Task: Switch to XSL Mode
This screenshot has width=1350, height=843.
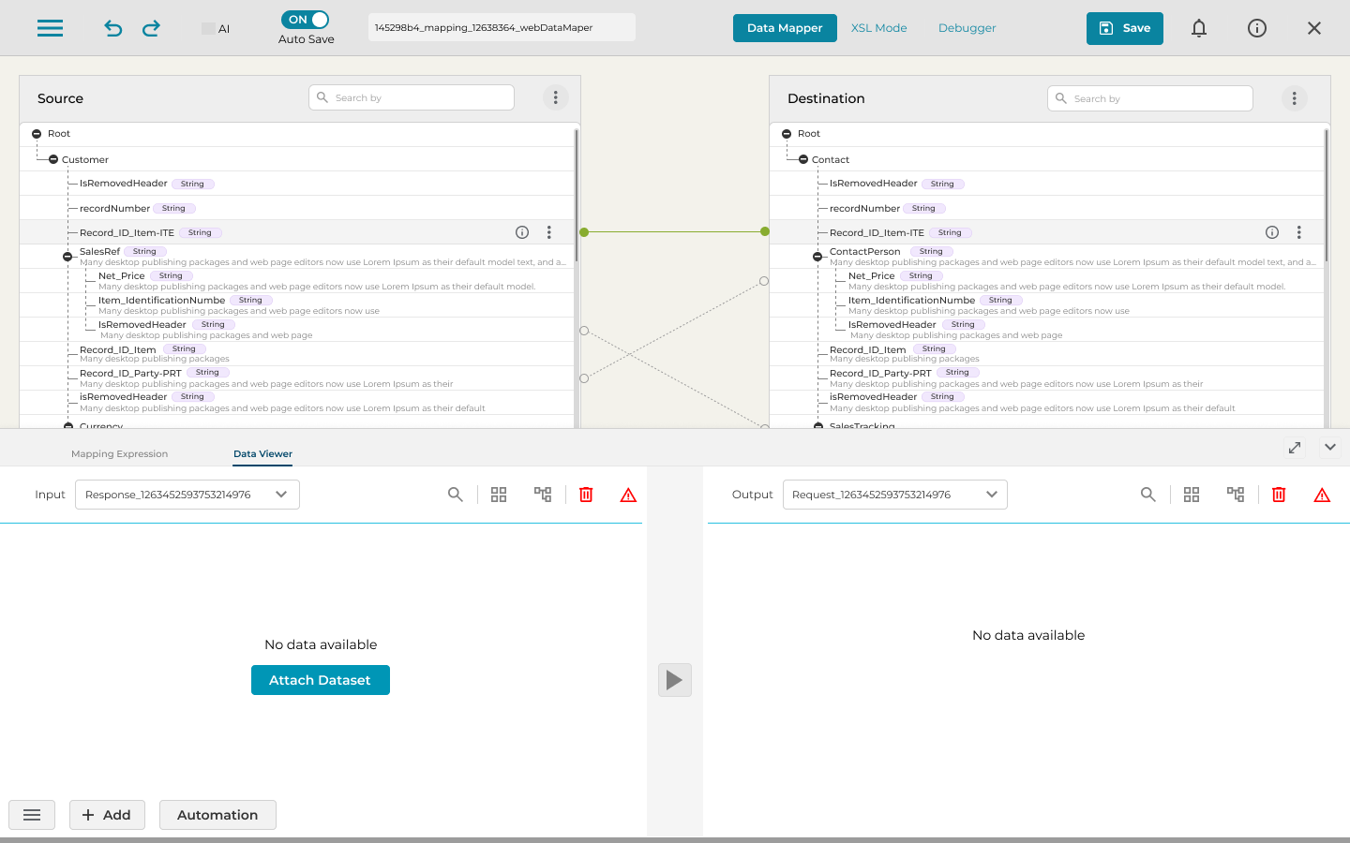Action: point(878,28)
